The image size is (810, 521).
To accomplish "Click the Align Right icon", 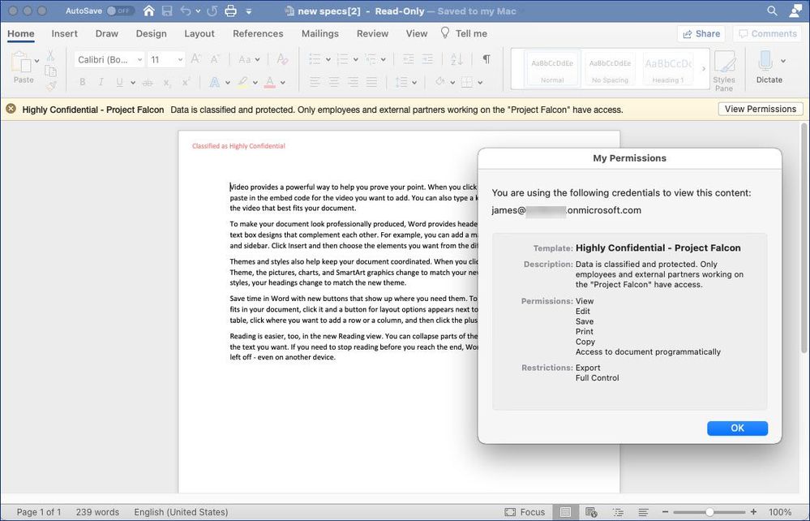I will click(x=353, y=82).
